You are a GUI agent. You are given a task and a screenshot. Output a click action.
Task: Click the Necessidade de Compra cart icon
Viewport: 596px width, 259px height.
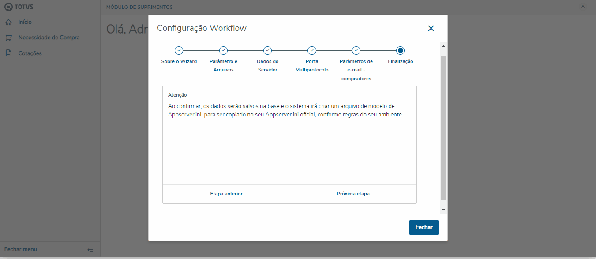[x=8, y=38]
